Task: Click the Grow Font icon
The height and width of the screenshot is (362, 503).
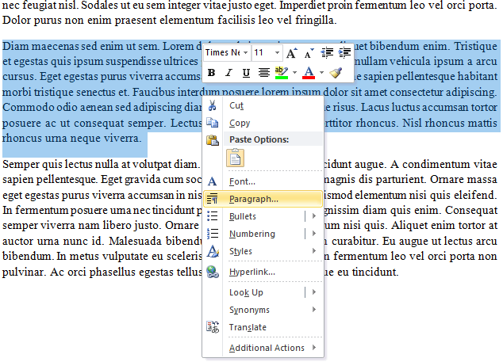Action: (x=291, y=53)
